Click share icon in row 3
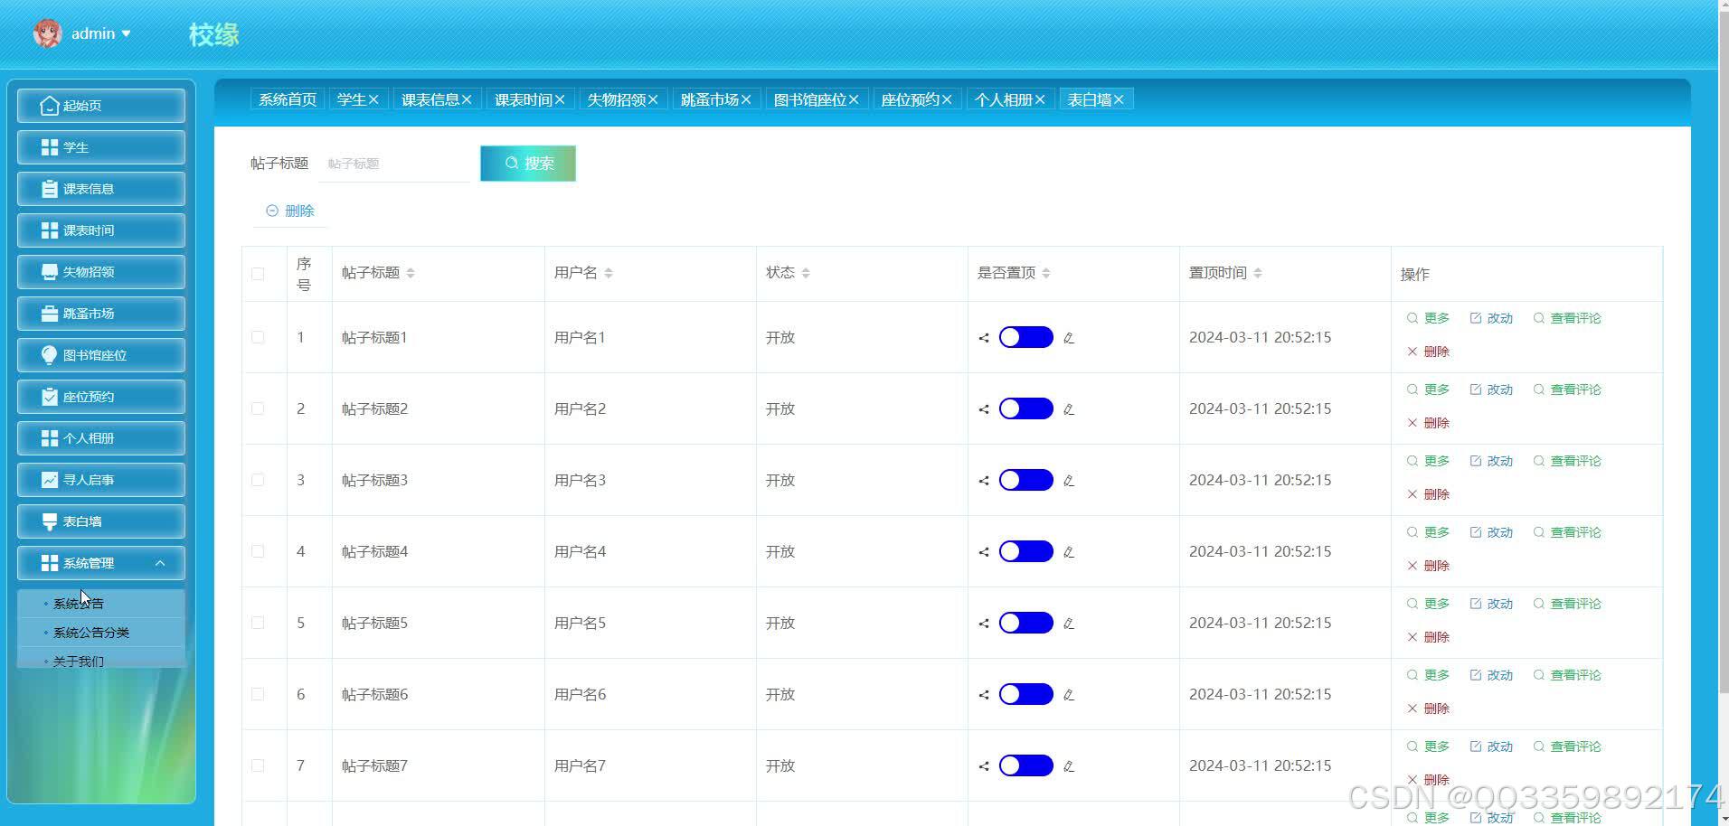This screenshot has height=826, width=1729. pyautogui.click(x=984, y=481)
